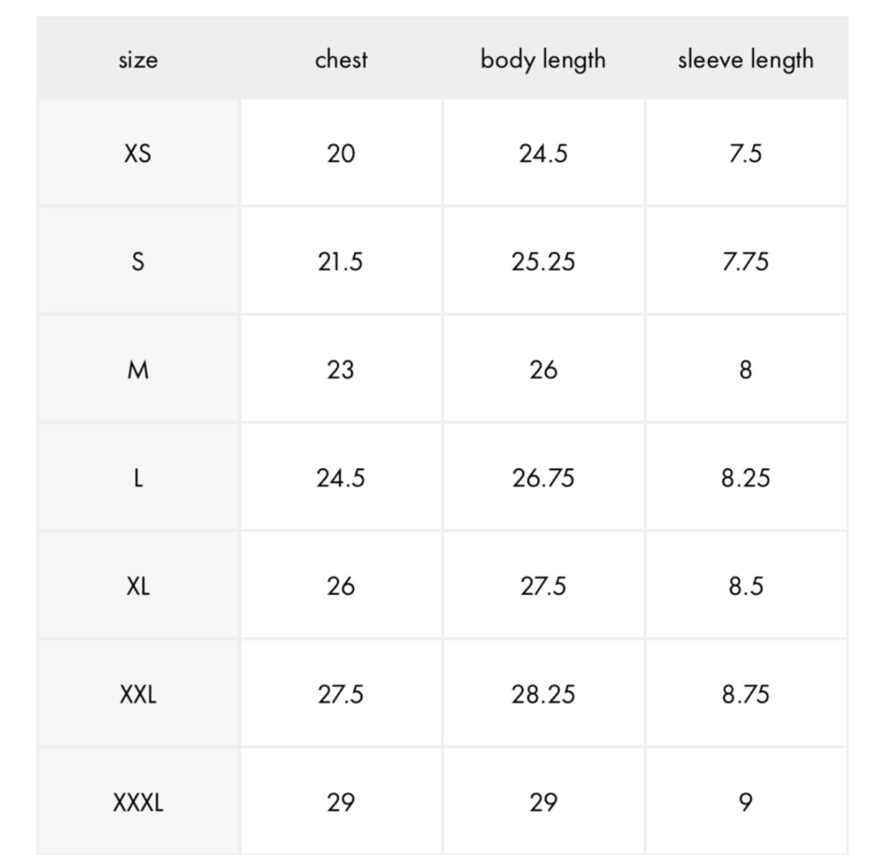Select the L size row label
This screenshot has height=855, width=885.
click(x=138, y=478)
